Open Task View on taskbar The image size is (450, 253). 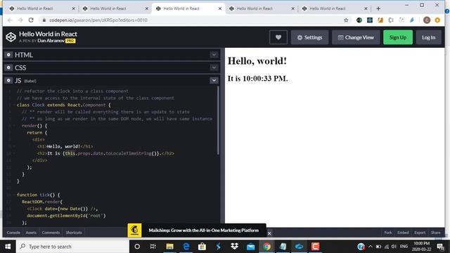(x=153, y=247)
